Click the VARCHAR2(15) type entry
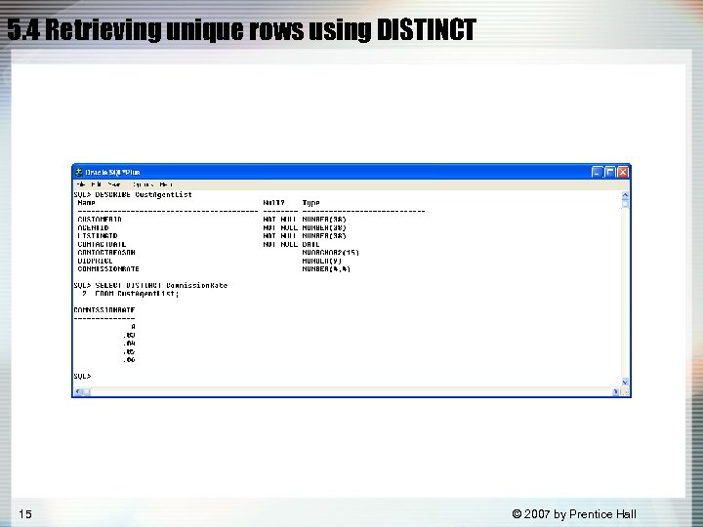Viewport: 703px width, 527px height. point(330,253)
